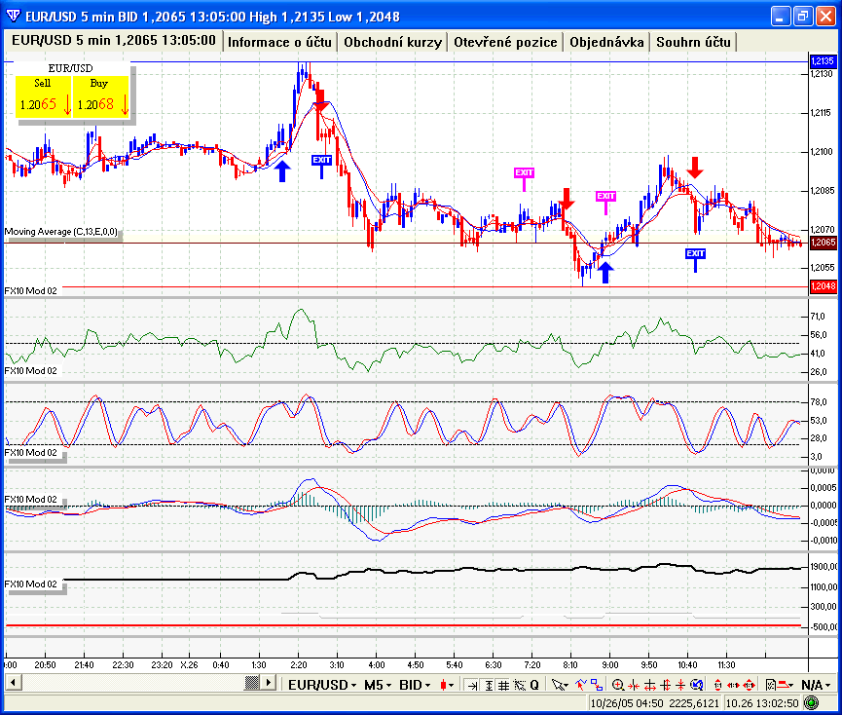The image size is (842, 715).
Task: Click the chart scroll right arrow
Action: click(x=268, y=683)
